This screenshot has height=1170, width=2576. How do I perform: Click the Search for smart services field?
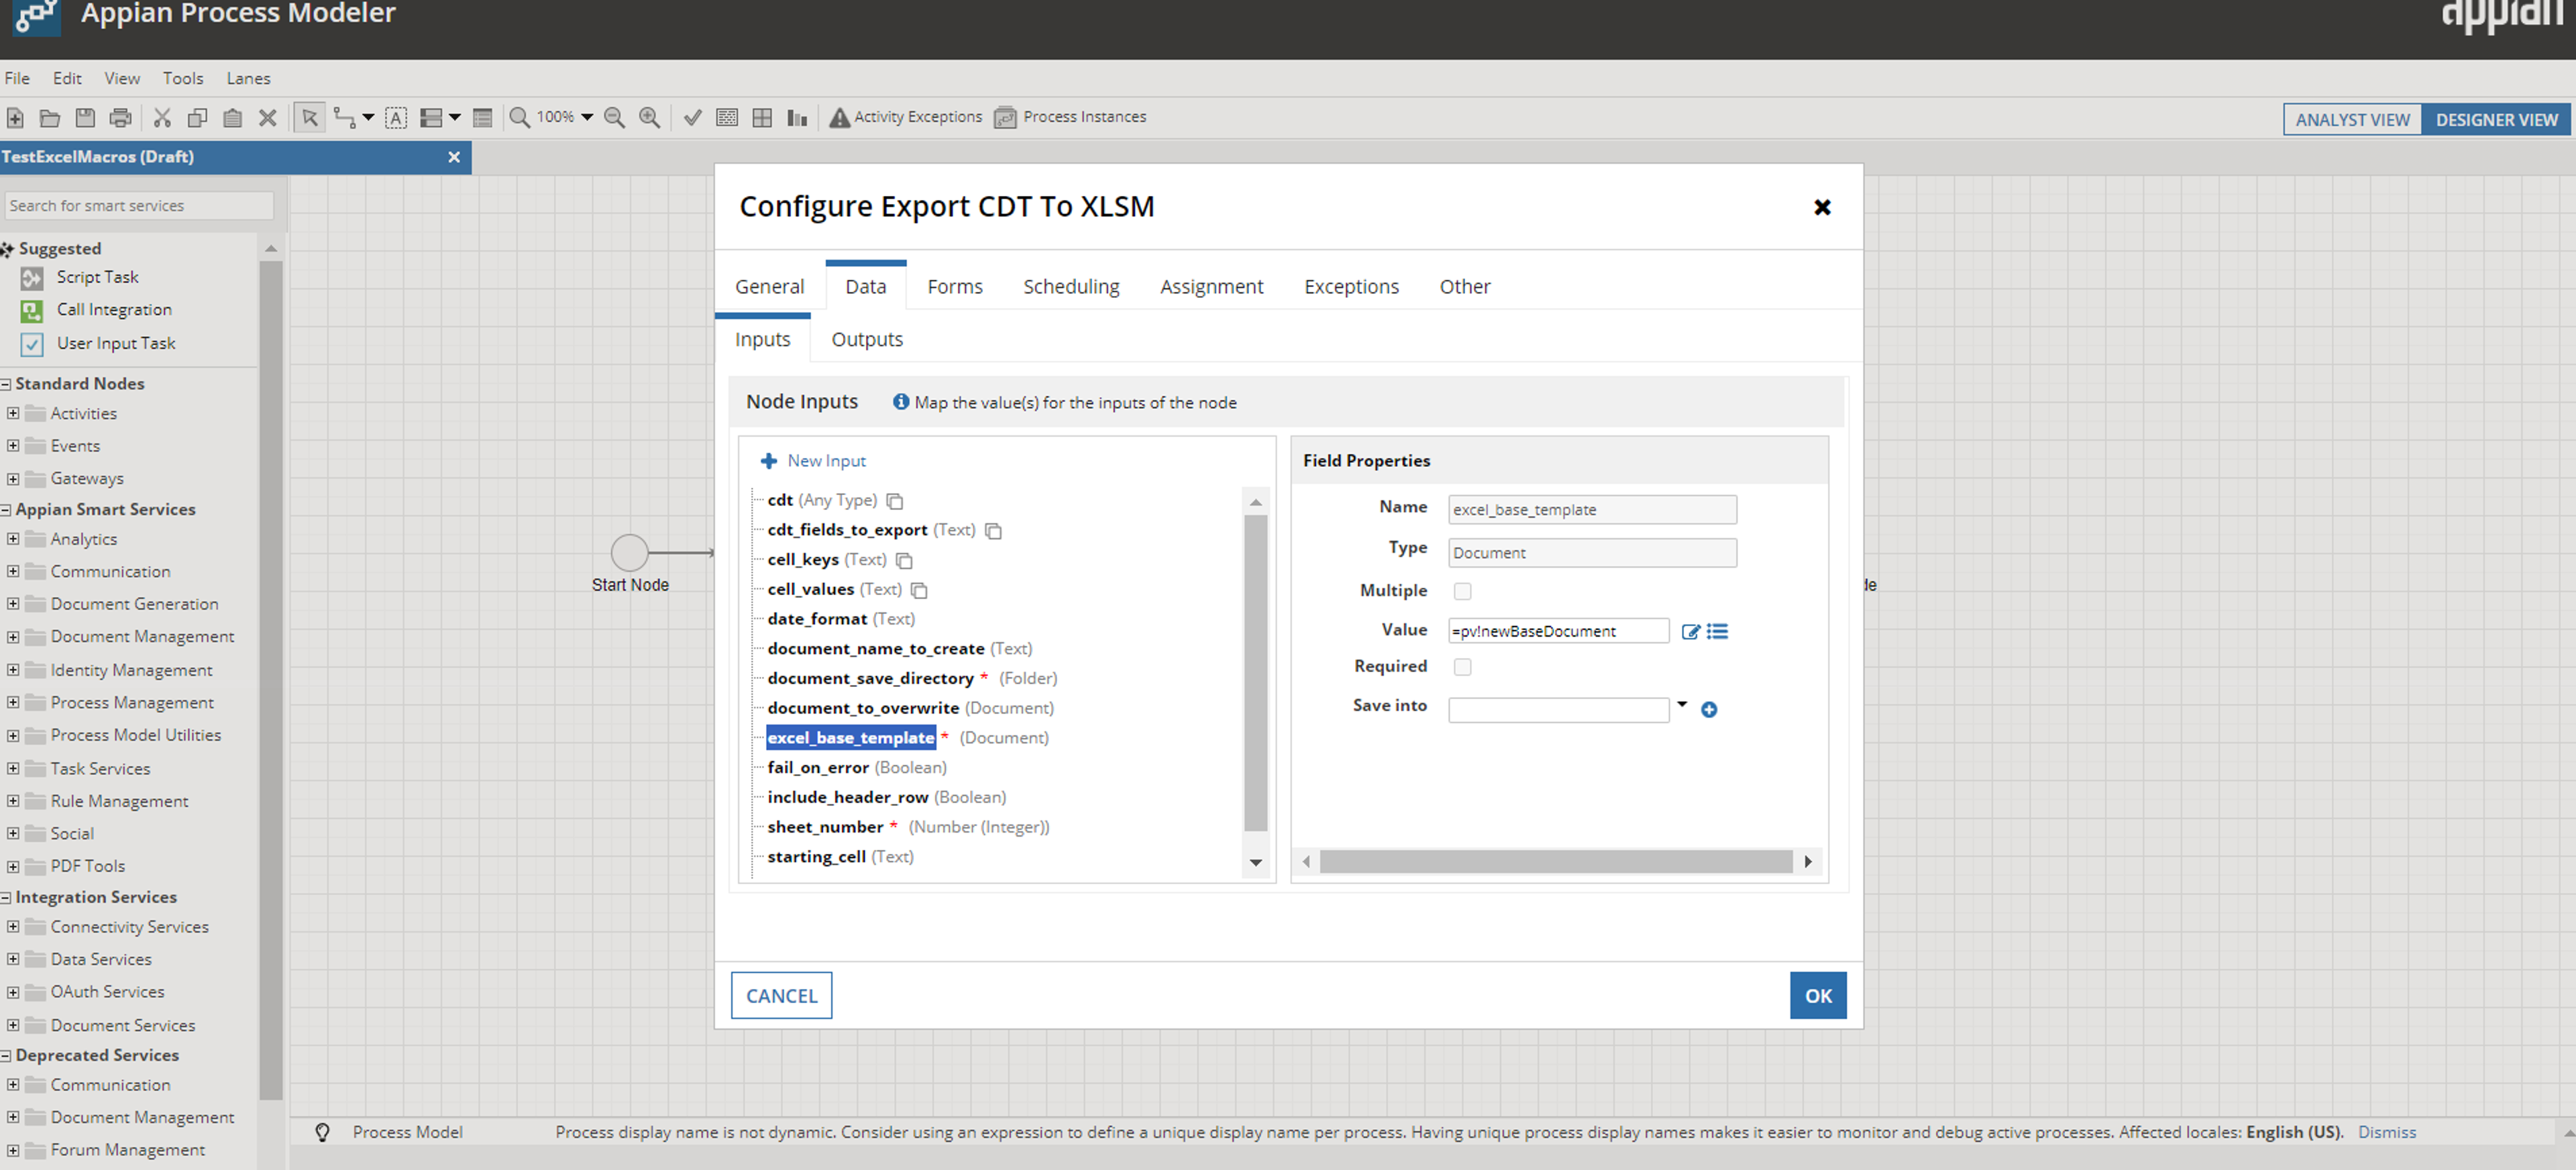139,206
